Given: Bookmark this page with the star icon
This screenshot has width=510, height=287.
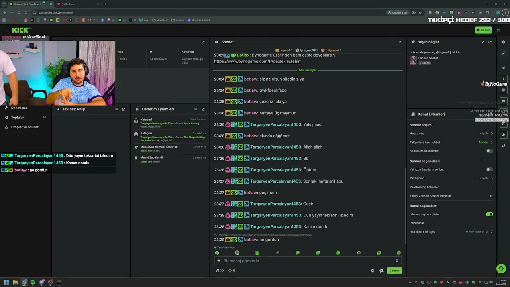Looking at the screenshot, I should 420,12.
